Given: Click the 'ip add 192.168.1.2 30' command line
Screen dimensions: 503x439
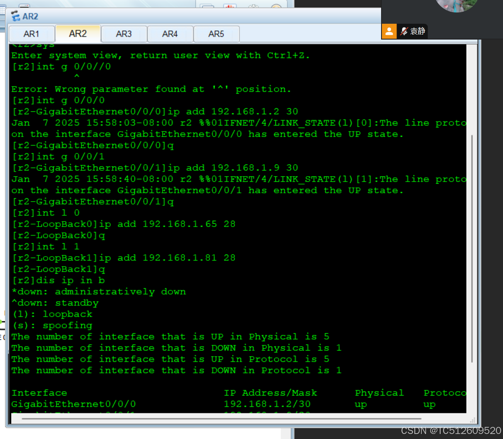Looking at the screenshot, I should 155,112.
